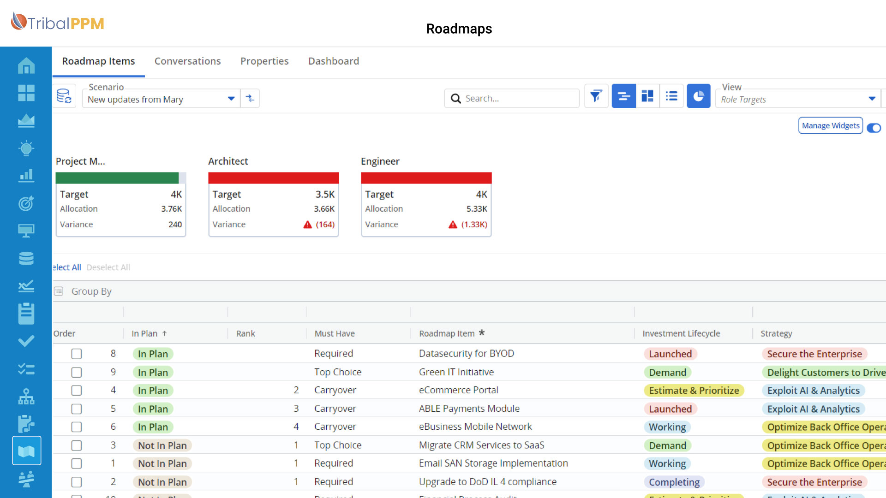Click the Select All link
Screen dimensions: 886x498
[x=67, y=267]
